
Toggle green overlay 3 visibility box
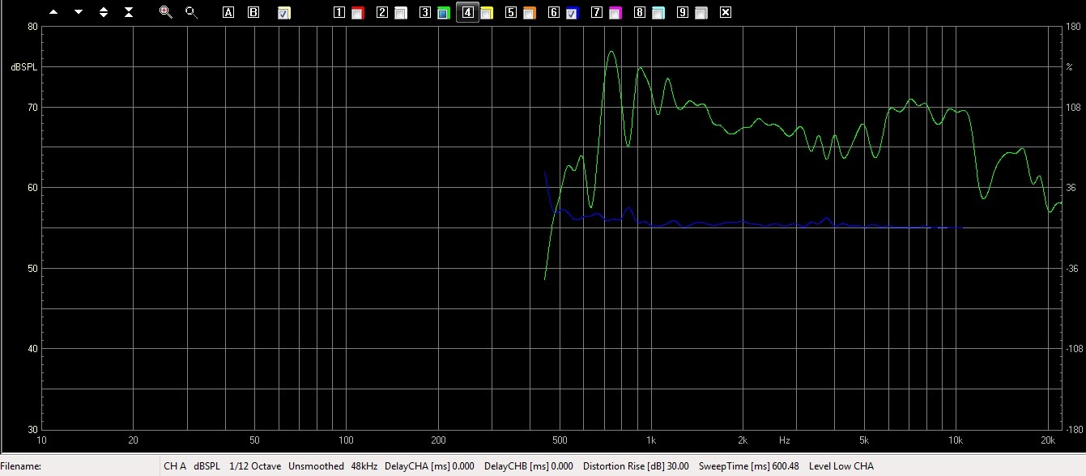tap(443, 13)
